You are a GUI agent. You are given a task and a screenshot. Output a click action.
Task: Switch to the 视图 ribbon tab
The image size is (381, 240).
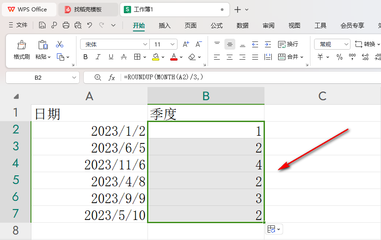[294, 26]
